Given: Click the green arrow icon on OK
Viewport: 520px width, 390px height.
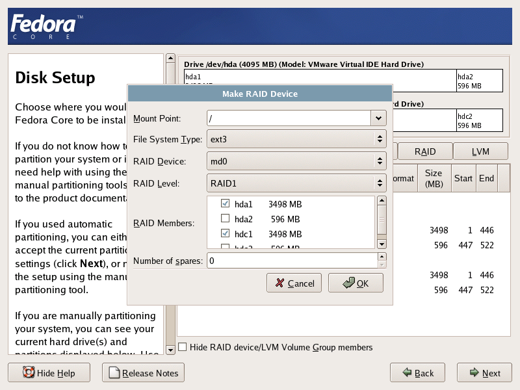Looking at the screenshot, I should (348, 283).
